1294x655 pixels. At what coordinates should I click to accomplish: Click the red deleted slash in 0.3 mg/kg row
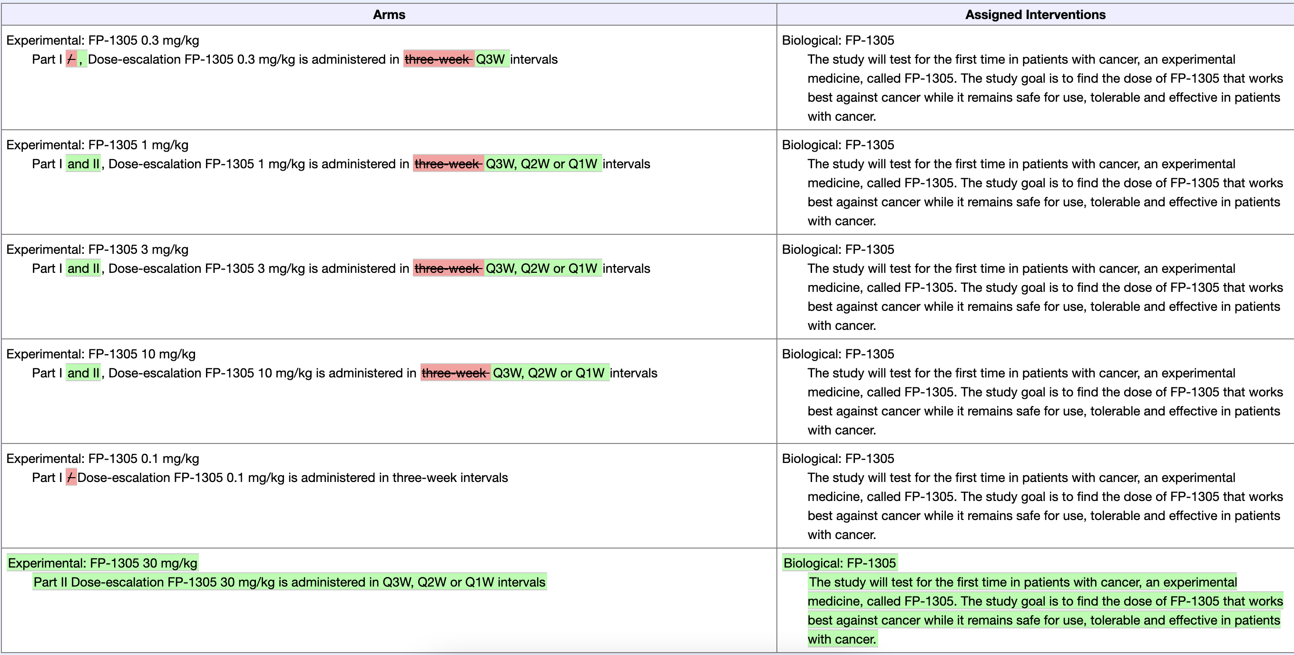tap(71, 59)
